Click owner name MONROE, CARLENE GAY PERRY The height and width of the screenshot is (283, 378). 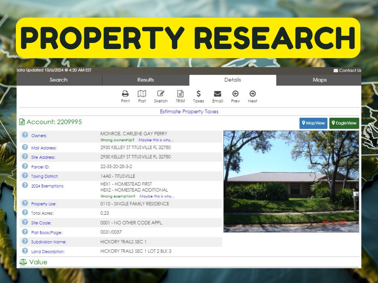pyautogui.click(x=133, y=134)
